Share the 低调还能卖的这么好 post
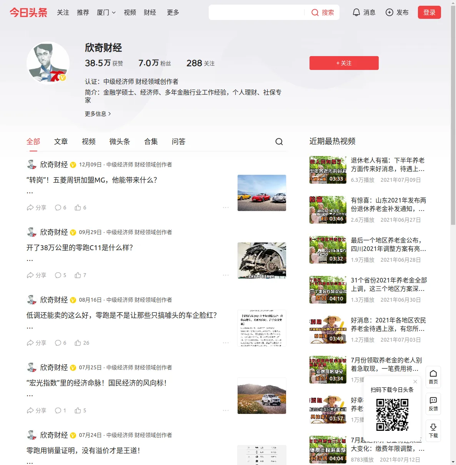Viewport: 456px width, 465px height. click(37, 343)
